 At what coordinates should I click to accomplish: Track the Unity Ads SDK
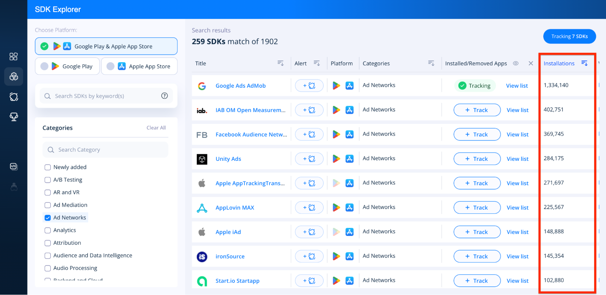[477, 159]
